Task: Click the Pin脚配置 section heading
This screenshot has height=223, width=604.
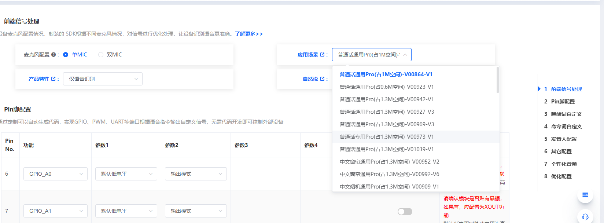Action: pyautogui.click(x=18, y=109)
